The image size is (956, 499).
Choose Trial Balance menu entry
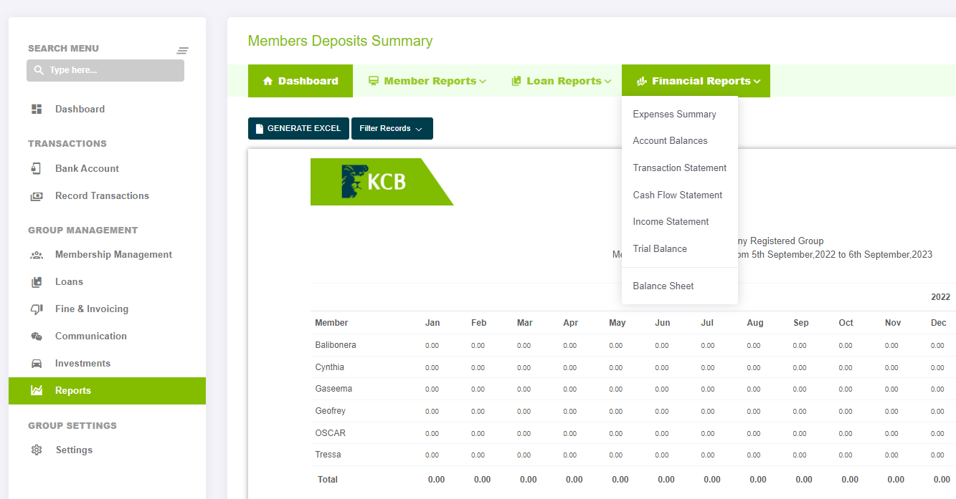pyautogui.click(x=660, y=248)
